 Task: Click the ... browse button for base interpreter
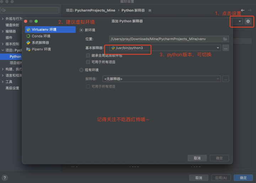point(226,48)
